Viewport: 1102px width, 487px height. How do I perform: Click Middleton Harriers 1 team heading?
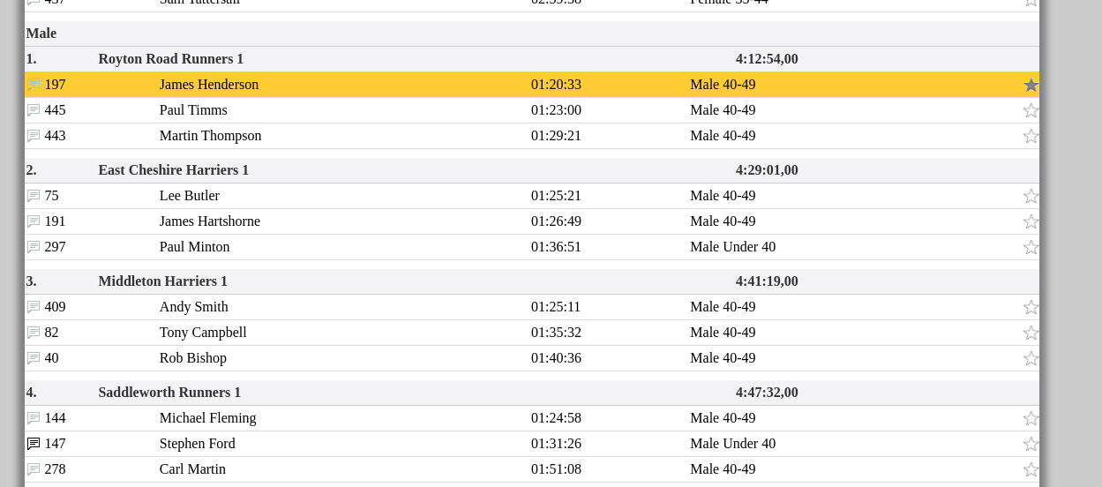pos(162,281)
